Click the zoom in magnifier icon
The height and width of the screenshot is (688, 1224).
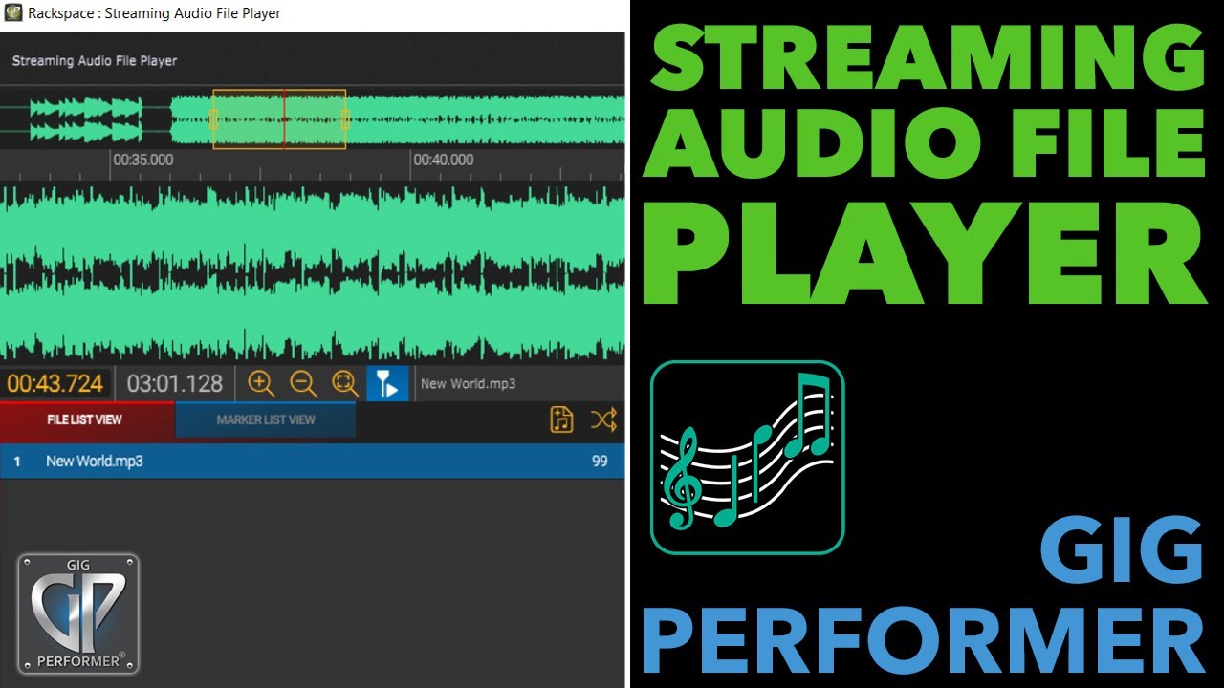click(261, 383)
